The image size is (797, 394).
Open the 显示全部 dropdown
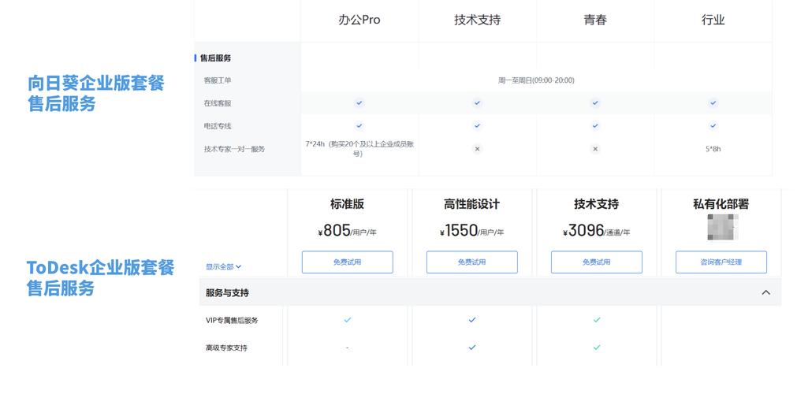point(223,266)
